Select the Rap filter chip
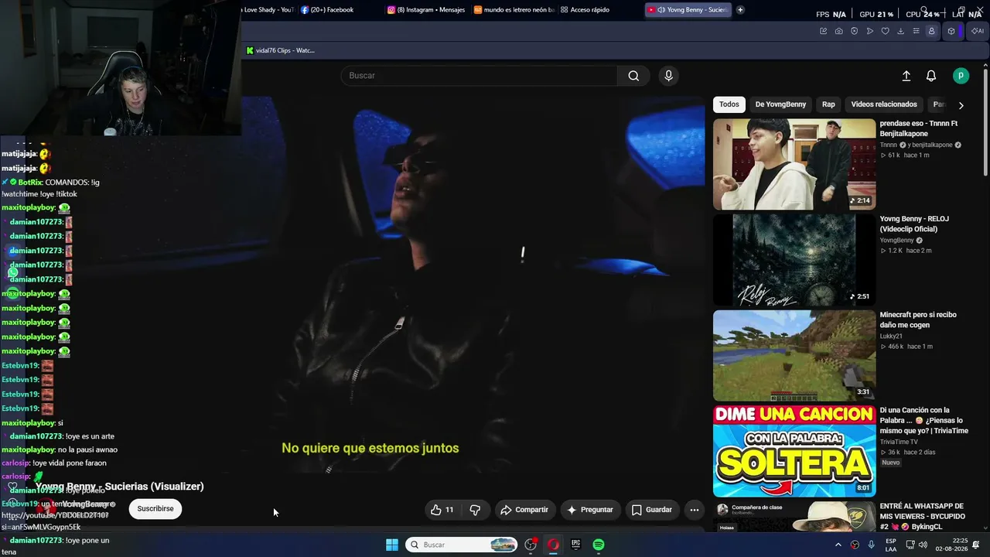The width and height of the screenshot is (990, 557). pyautogui.click(x=828, y=104)
